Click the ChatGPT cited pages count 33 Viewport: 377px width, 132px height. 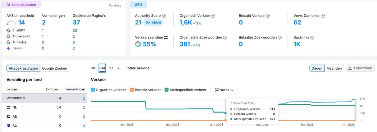pyautogui.click(x=75, y=31)
